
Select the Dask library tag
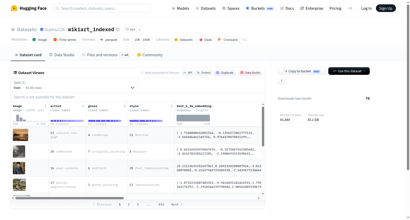click(206, 40)
